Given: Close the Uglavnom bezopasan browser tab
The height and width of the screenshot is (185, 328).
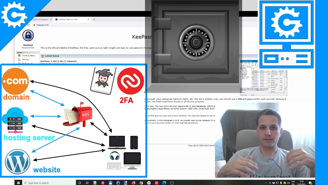Looking at the screenshot, I should (x=51, y=19).
